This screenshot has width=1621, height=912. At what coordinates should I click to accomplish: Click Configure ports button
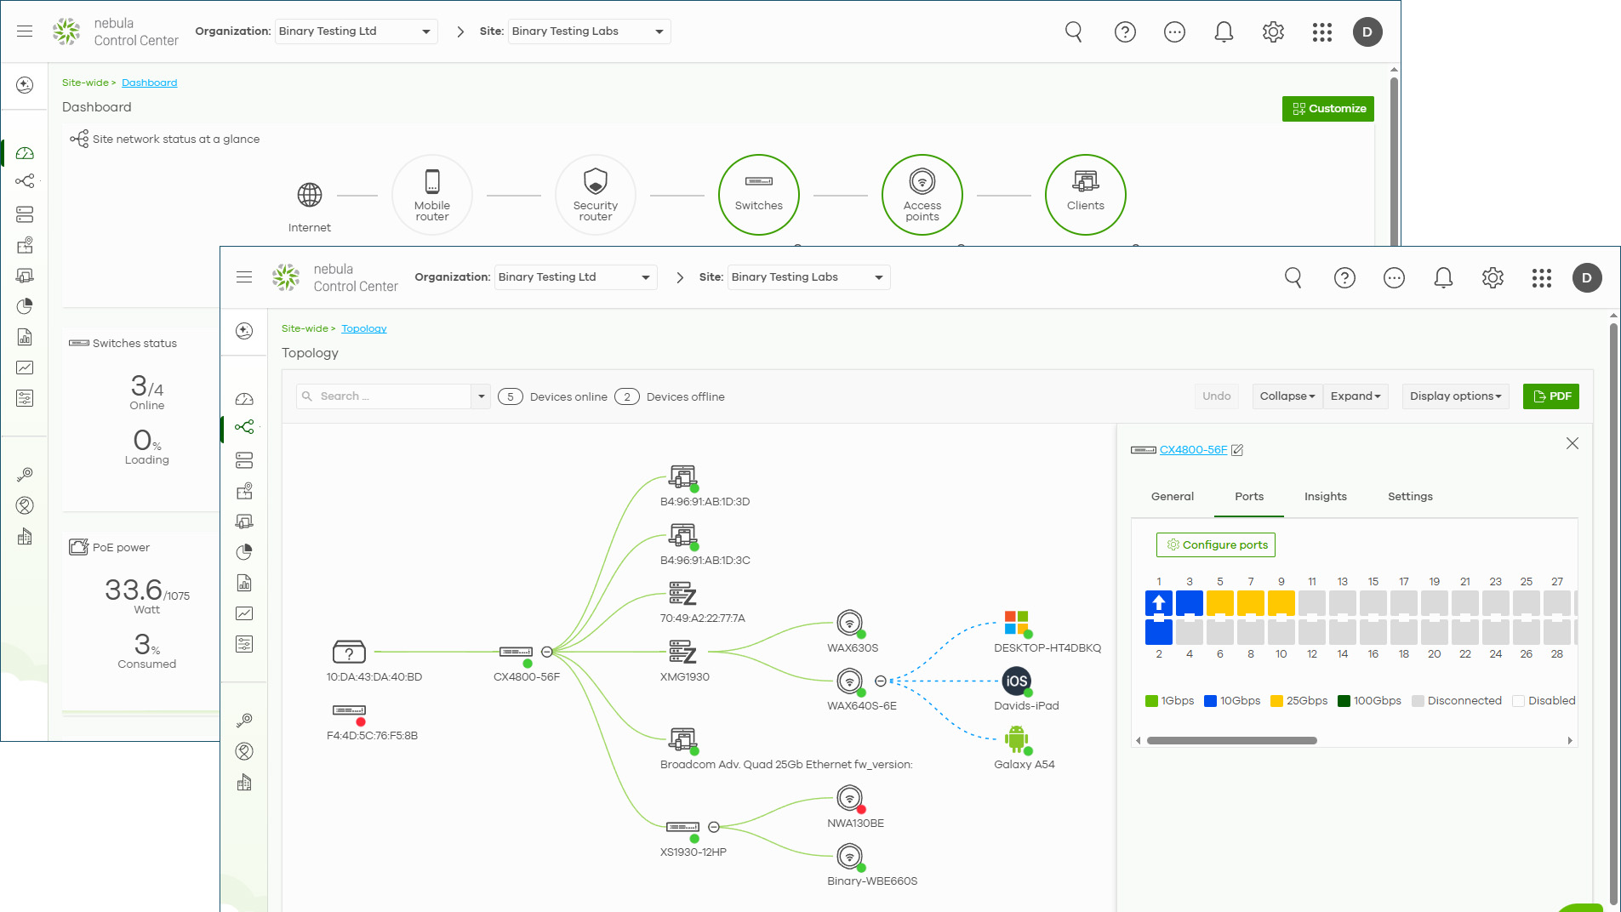1216,545
